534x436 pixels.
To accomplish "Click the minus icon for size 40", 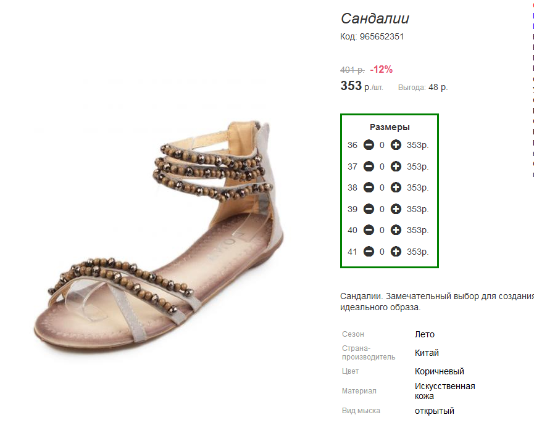I will click(369, 230).
